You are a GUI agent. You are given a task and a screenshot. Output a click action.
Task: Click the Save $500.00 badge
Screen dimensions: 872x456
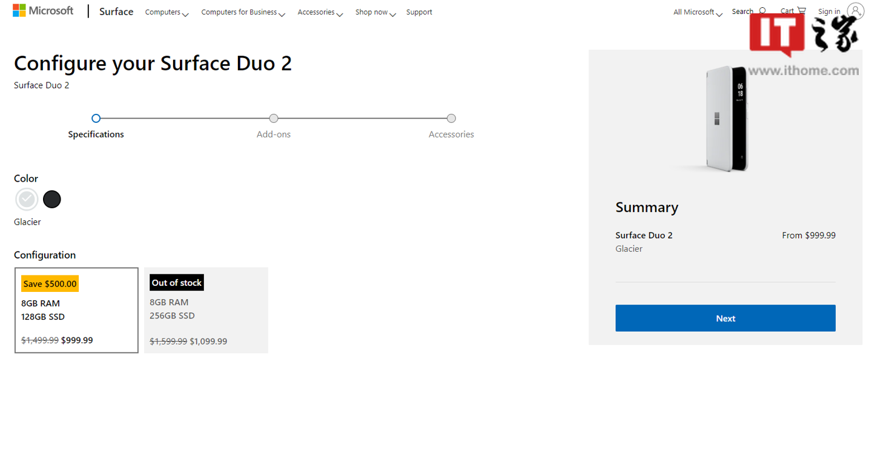pyautogui.click(x=50, y=283)
